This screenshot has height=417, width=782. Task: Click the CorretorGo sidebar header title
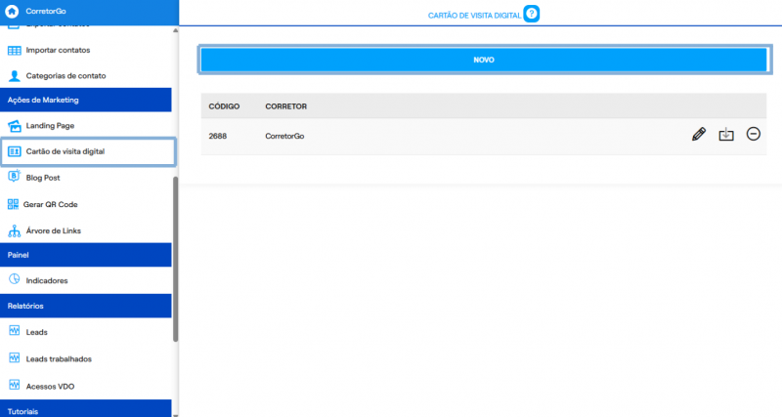click(46, 11)
